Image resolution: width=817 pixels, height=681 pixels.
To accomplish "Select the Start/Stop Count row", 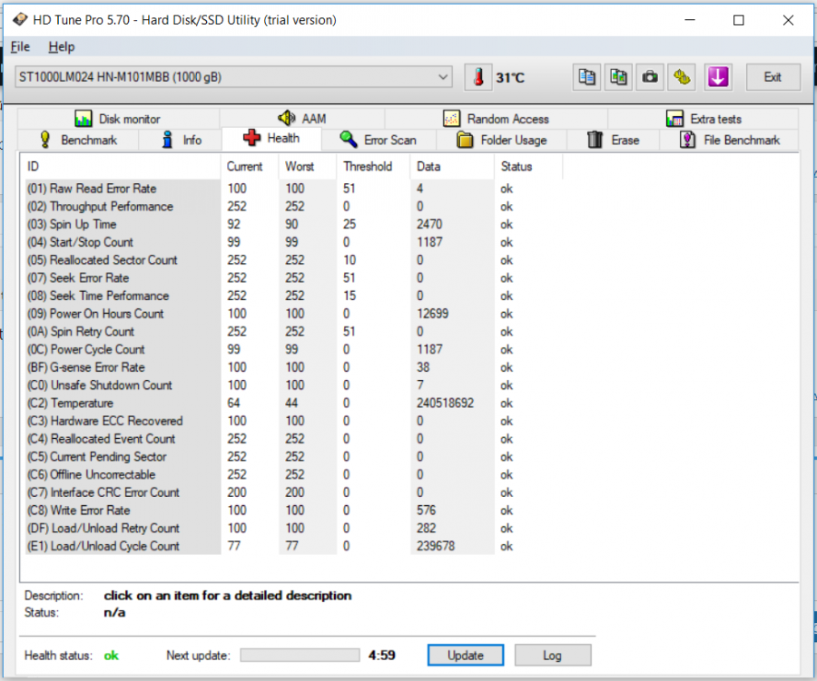I will [x=293, y=242].
